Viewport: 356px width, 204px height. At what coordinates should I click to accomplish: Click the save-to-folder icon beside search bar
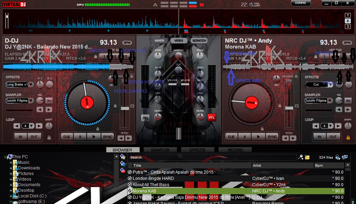click(x=307, y=157)
